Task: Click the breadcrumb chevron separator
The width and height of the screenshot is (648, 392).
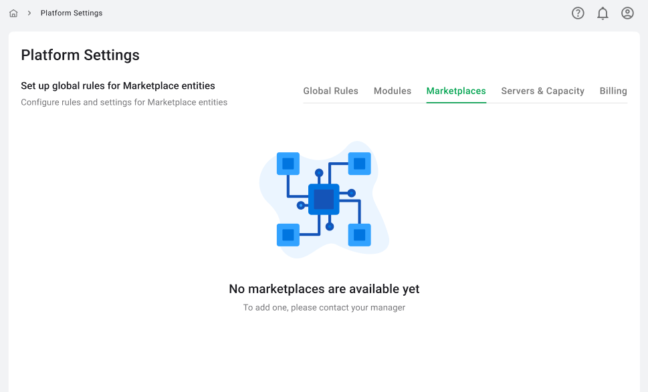Action: tap(29, 13)
